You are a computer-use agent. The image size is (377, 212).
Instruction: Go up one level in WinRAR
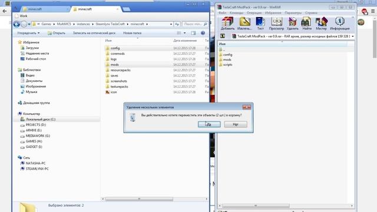point(223,36)
